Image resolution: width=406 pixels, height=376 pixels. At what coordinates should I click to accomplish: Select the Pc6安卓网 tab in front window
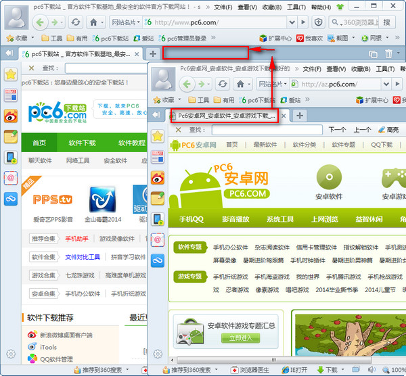pyautogui.click(x=225, y=116)
